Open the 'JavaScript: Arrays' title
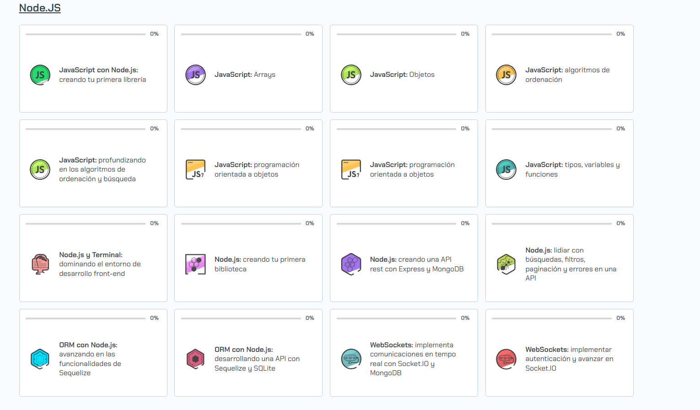Screen dimensions: 700x410 (x=245, y=75)
